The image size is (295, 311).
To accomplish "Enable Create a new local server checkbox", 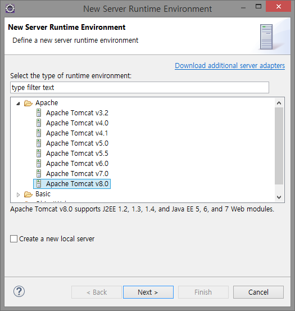I will (13, 239).
